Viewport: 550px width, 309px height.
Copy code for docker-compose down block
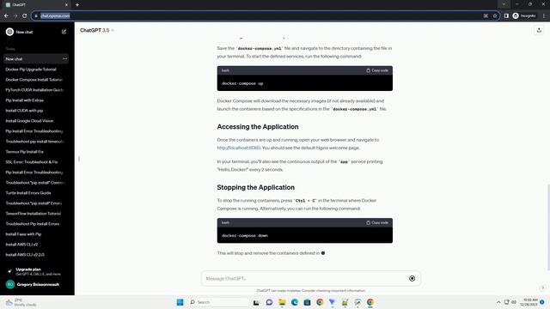[377, 223]
